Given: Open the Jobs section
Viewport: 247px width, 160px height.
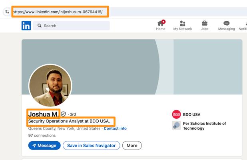Looking at the screenshot, I should tap(205, 26).
